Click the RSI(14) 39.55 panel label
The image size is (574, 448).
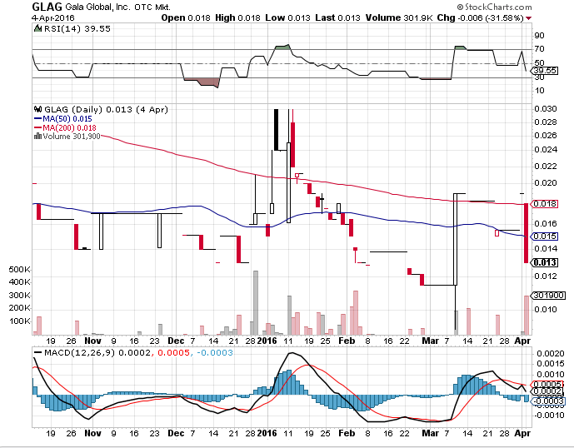pos(77,28)
